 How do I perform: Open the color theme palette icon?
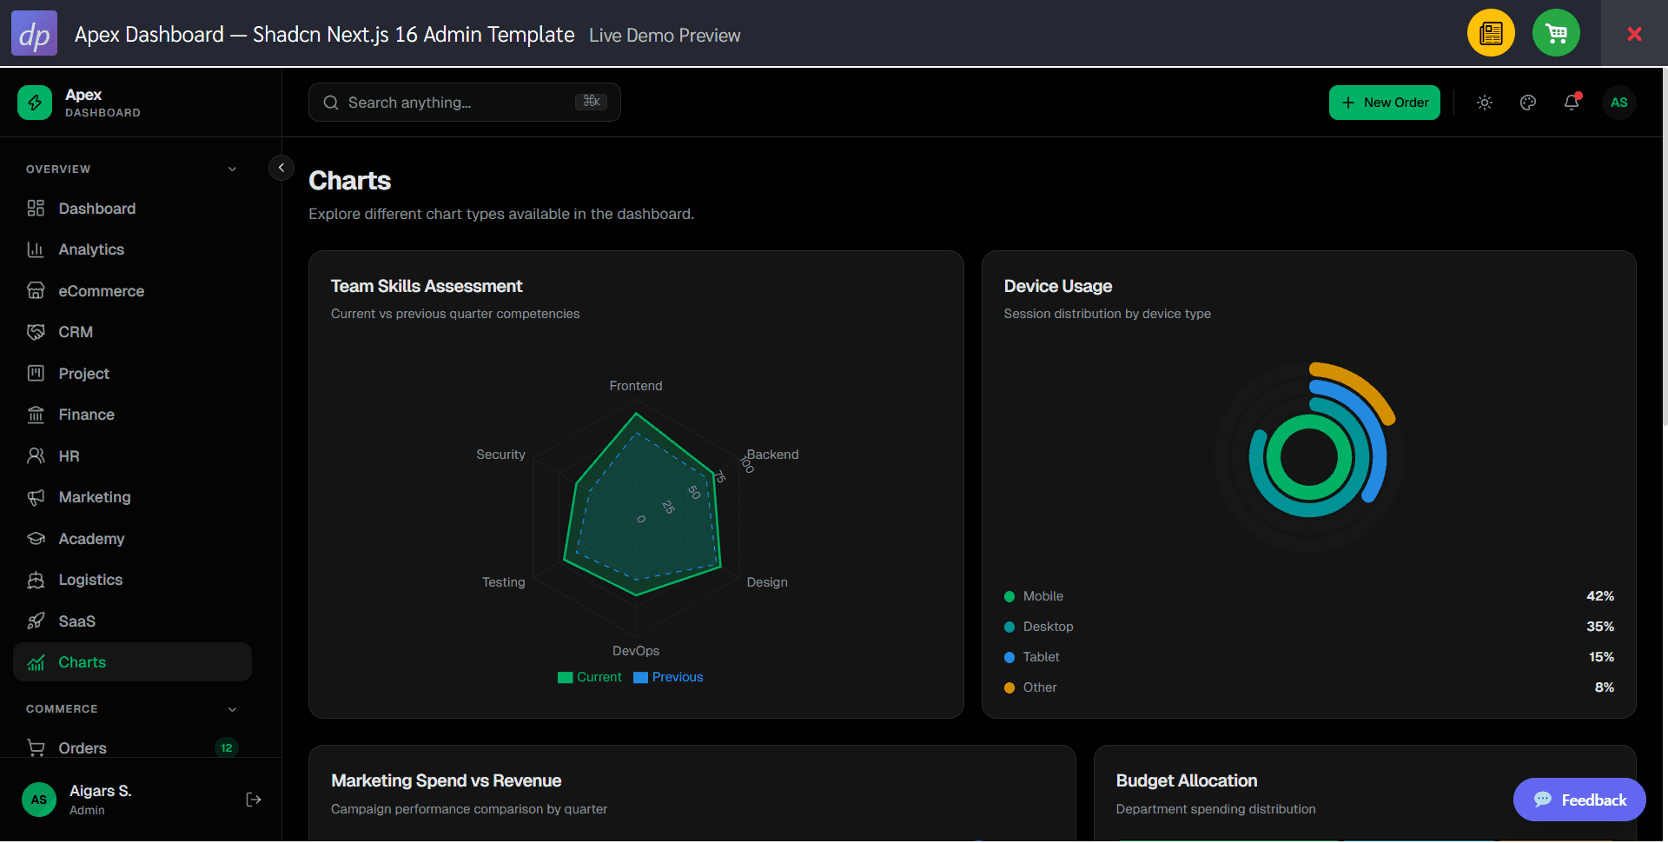point(1528,103)
